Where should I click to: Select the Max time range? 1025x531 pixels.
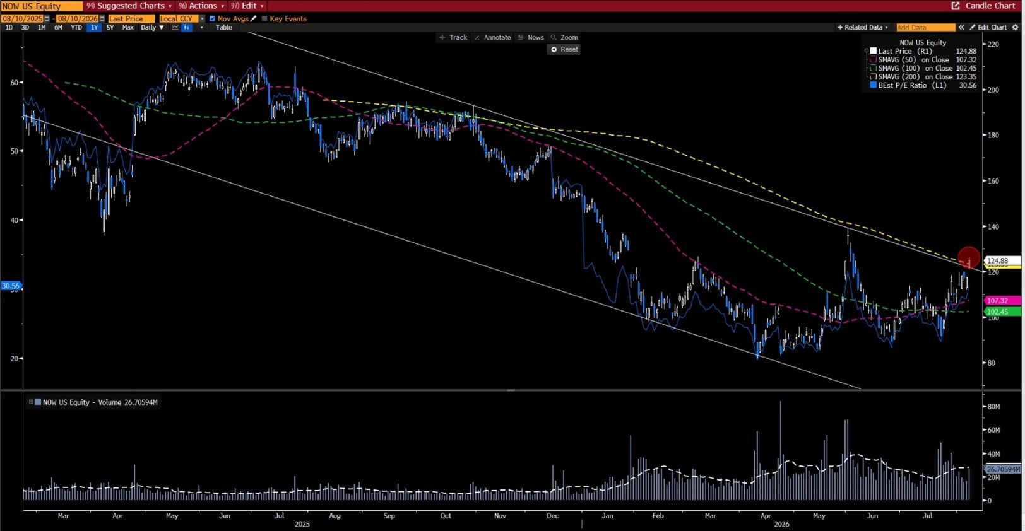click(127, 28)
